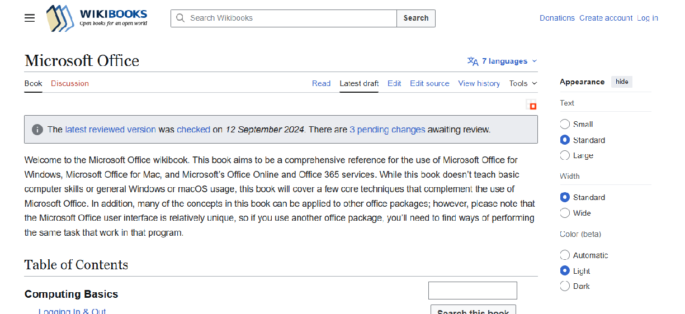
Task: Switch to the Book tab
Action: [33, 83]
